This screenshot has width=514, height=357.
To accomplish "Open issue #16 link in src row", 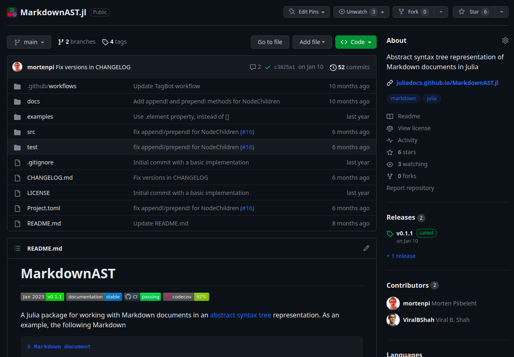I will pos(247,132).
